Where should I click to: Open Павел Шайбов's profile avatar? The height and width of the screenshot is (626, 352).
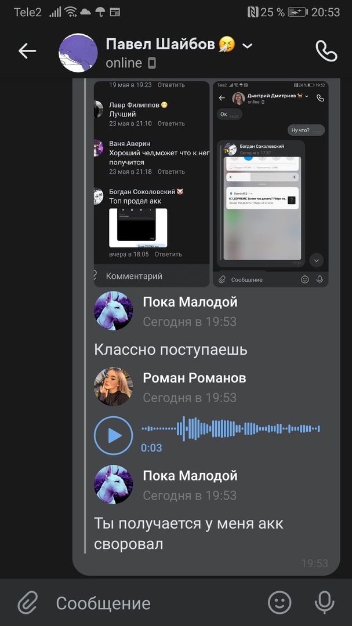click(x=78, y=53)
